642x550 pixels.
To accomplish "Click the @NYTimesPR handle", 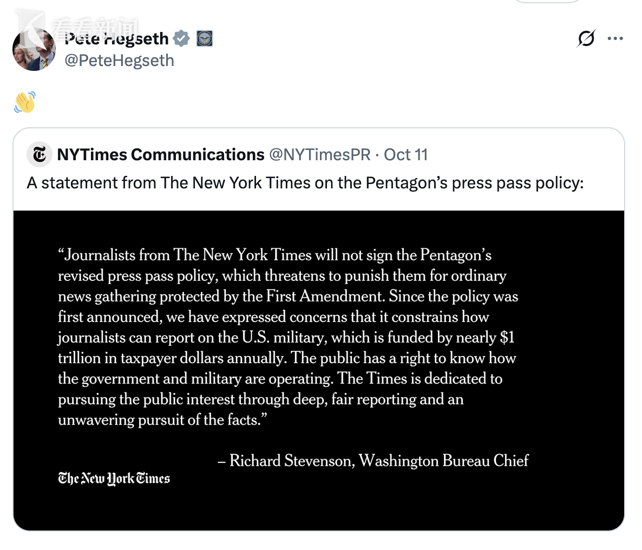I will (x=319, y=155).
